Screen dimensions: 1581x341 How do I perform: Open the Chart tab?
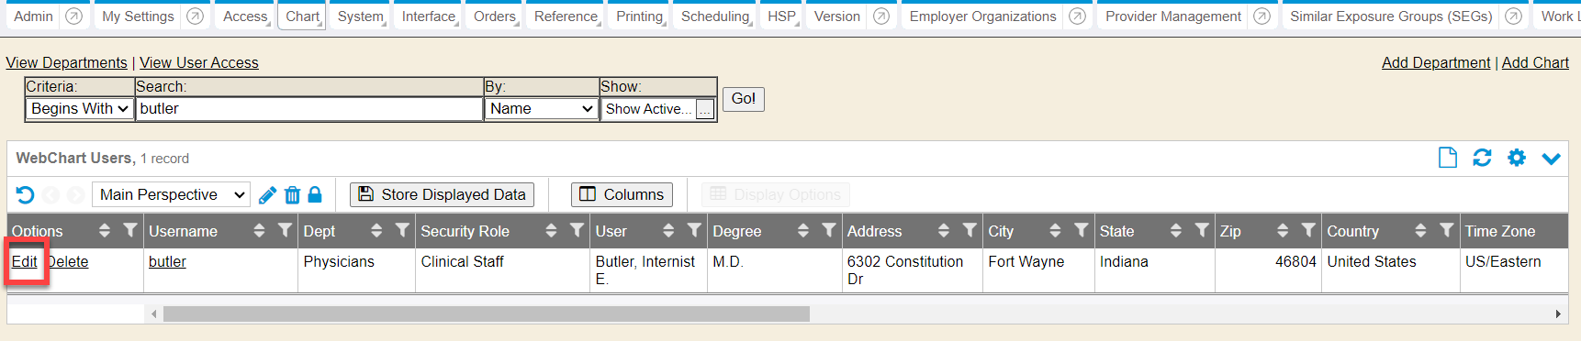pyautogui.click(x=302, y=16)
